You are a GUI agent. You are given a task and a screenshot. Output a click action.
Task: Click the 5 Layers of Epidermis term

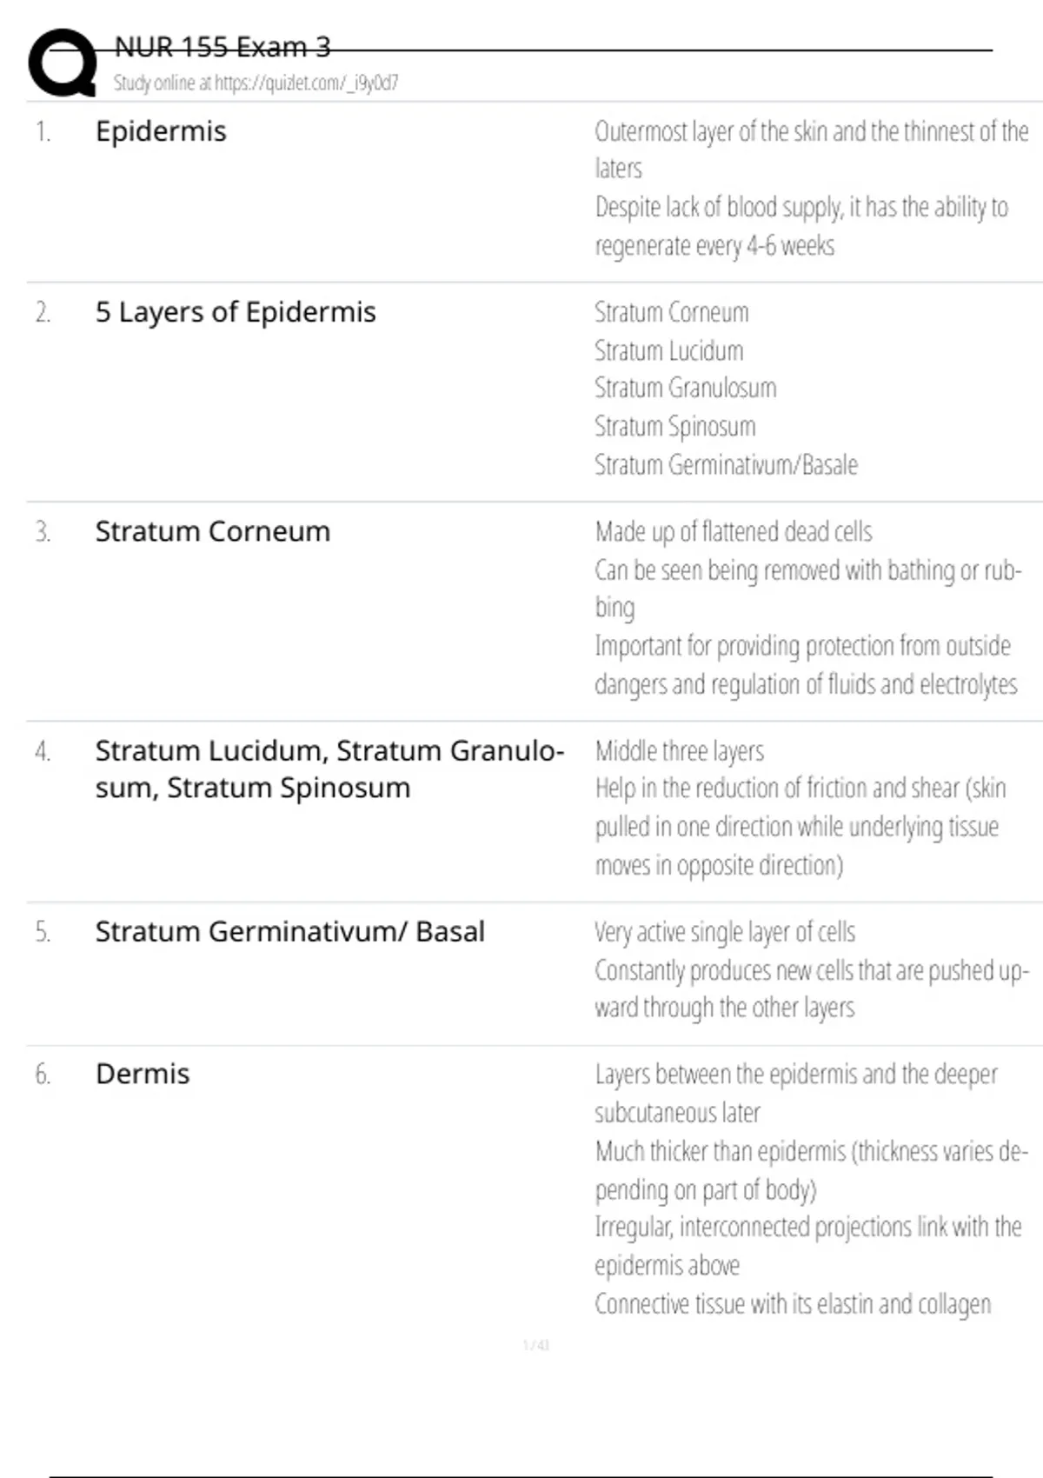[236, 312]
